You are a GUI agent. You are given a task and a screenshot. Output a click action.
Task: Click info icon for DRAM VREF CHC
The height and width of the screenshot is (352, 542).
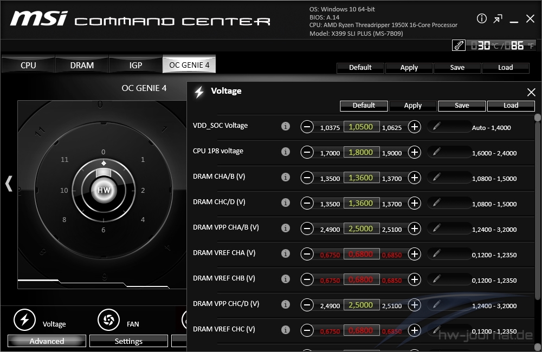286,330
